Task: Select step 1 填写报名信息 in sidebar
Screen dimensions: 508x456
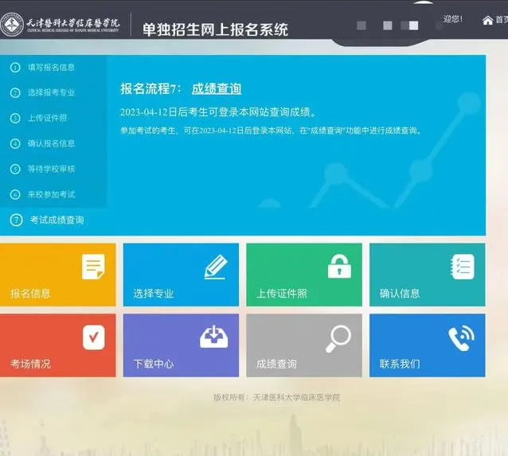Action: pos(51,67)
